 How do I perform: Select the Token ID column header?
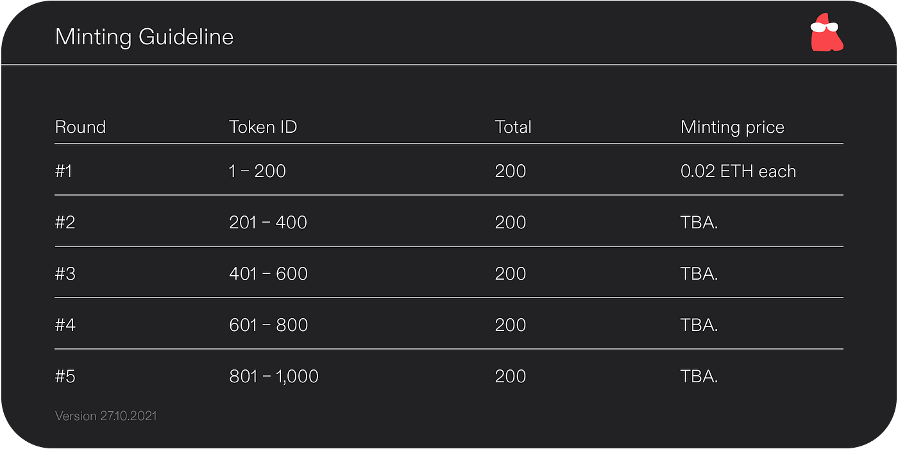click(263, 127)
